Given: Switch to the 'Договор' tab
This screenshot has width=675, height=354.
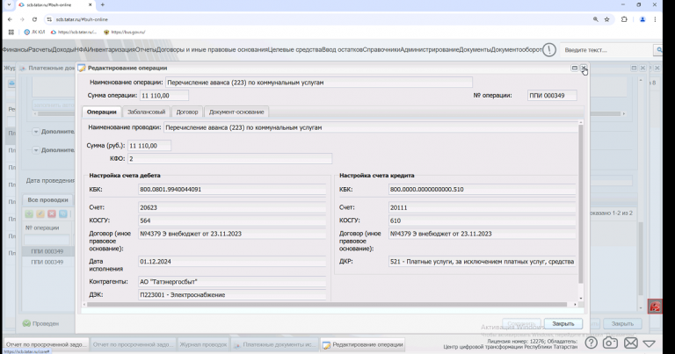Looking at the screenshot, I should click(187, 112).
